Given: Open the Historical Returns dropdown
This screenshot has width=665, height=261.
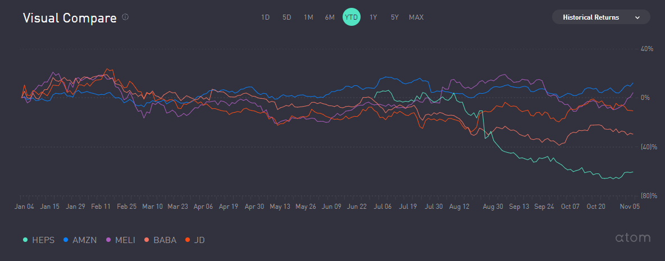Looking at the screenshot, I should coord(601,17).
